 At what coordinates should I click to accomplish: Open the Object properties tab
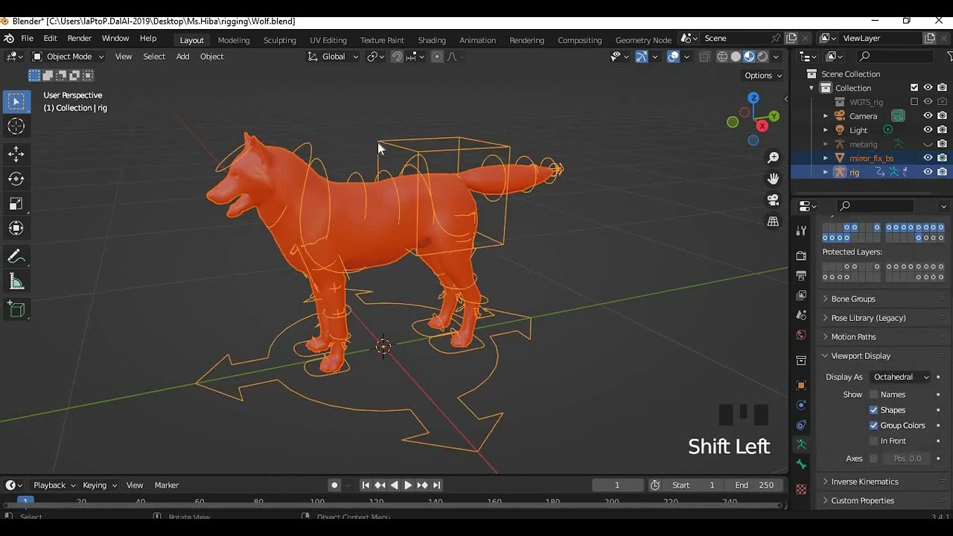click(x=801, y=386)
